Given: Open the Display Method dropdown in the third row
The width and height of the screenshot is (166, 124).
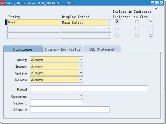Looking at the screenshot, I should point(109,35).
